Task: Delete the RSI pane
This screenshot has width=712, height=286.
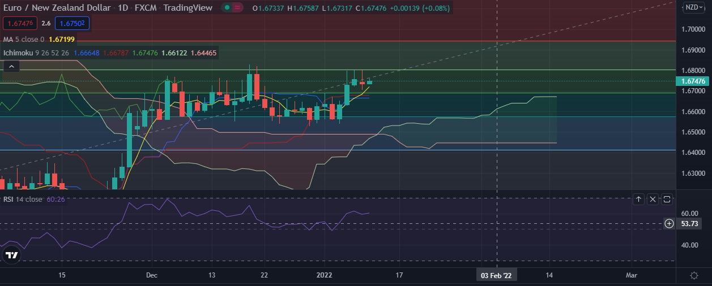Action: (653, 199)
